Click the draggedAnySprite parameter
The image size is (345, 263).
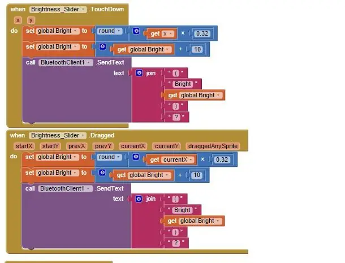click(x=213, y=146)
